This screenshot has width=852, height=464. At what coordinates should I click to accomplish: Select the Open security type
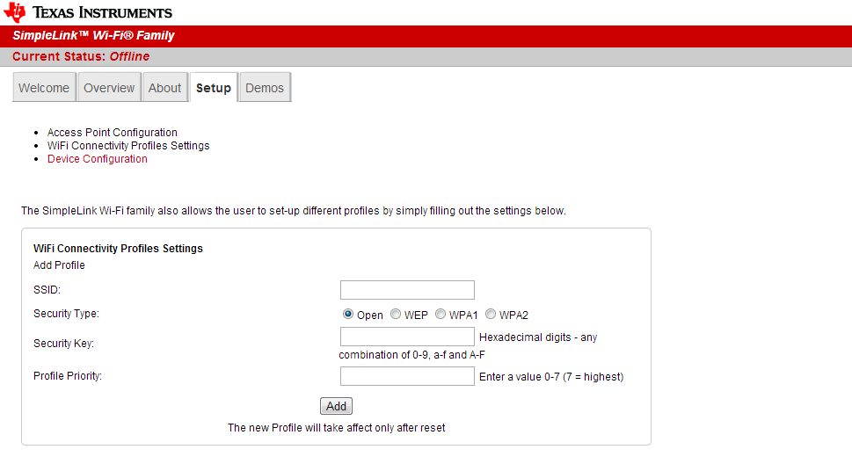tap(348, 314)
